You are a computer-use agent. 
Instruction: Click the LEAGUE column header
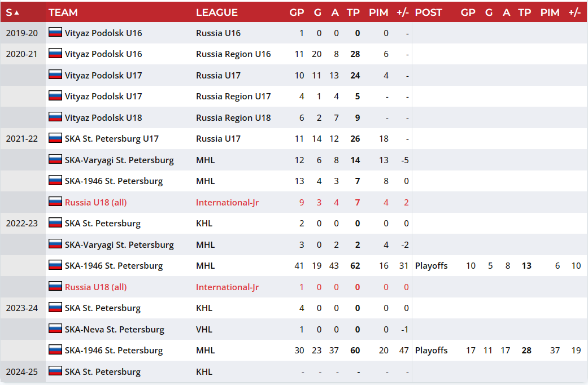coord(217,12)
